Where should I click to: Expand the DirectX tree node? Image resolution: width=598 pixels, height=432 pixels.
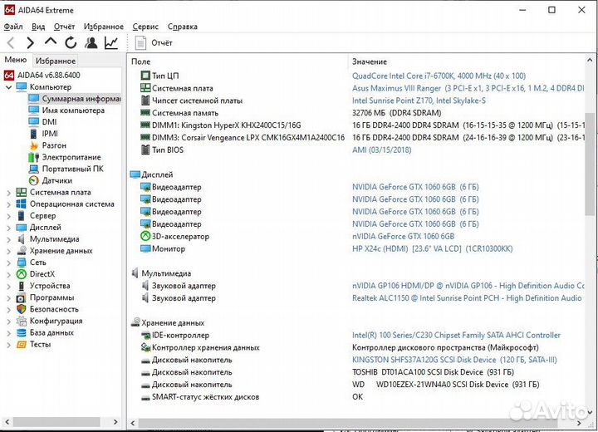click(9, 274)
